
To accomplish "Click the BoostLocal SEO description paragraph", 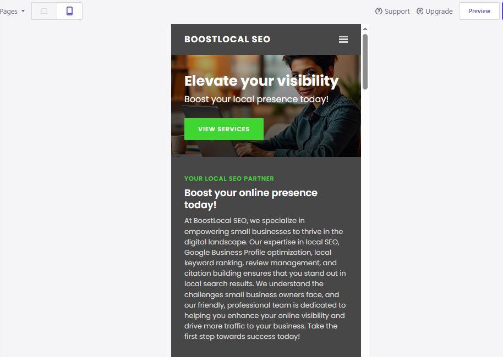I will 265,278.
